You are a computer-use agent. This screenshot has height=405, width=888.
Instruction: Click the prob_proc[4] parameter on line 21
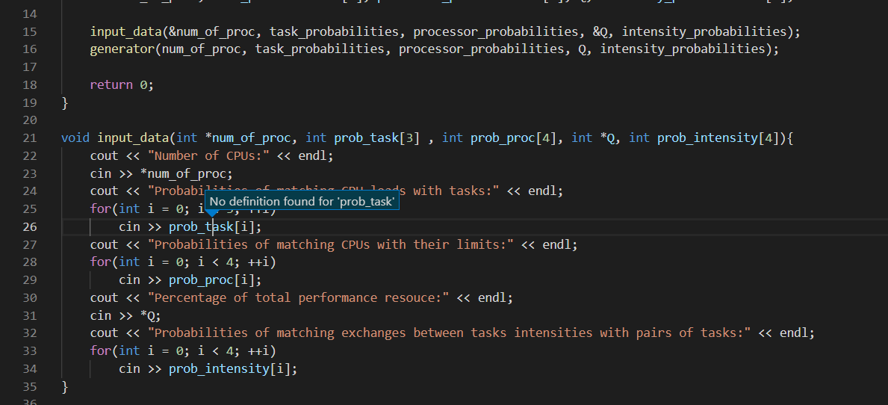tap(514, 137)
